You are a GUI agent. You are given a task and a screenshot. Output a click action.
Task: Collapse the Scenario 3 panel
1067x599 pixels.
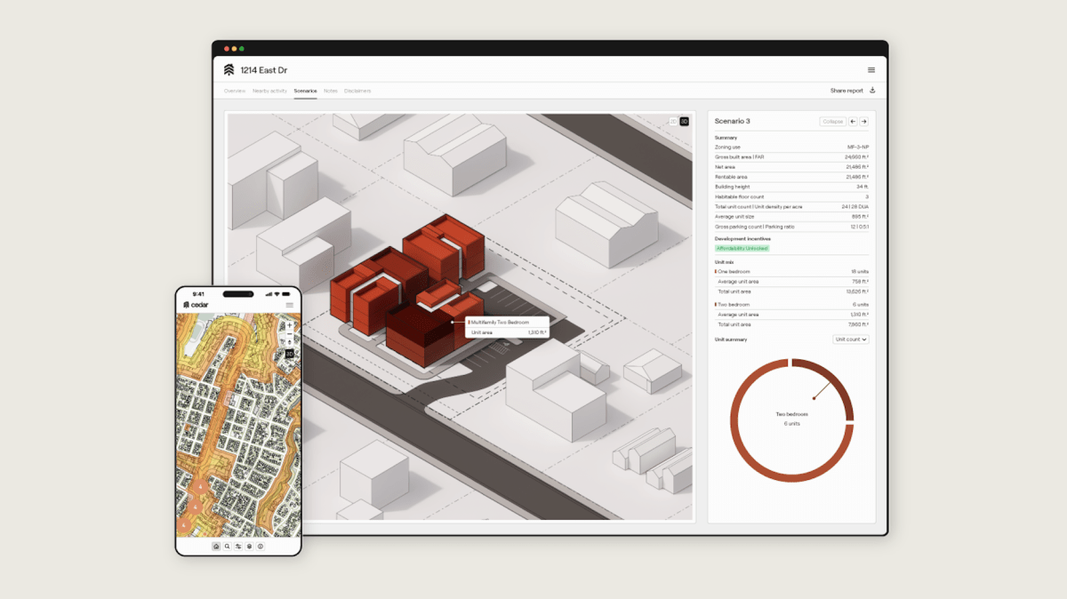pos(832,122)
